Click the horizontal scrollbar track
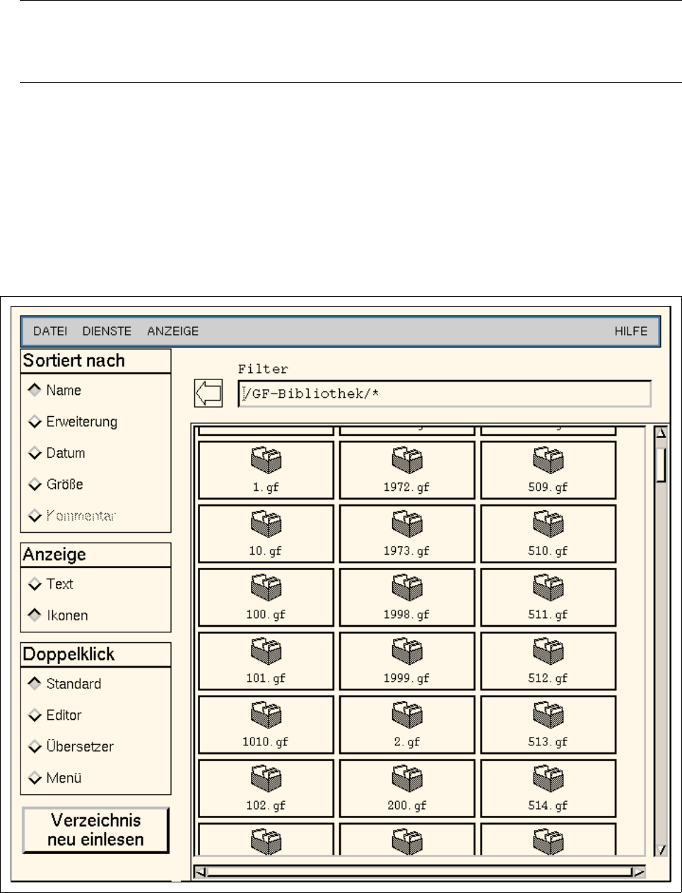 [419, 872]
